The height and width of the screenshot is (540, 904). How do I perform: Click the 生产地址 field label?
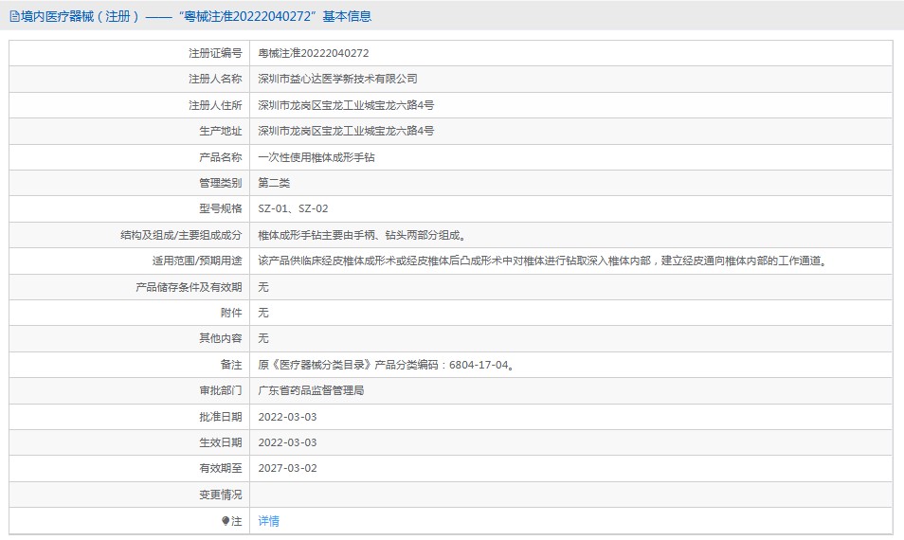220,131
